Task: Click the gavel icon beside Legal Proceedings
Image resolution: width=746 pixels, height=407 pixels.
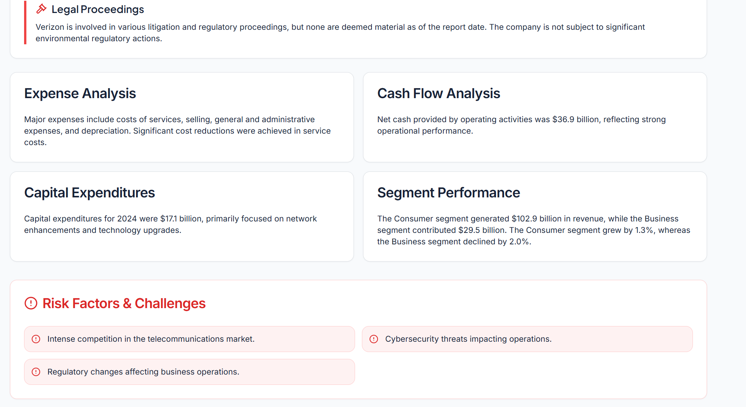Action: [41, 9]
